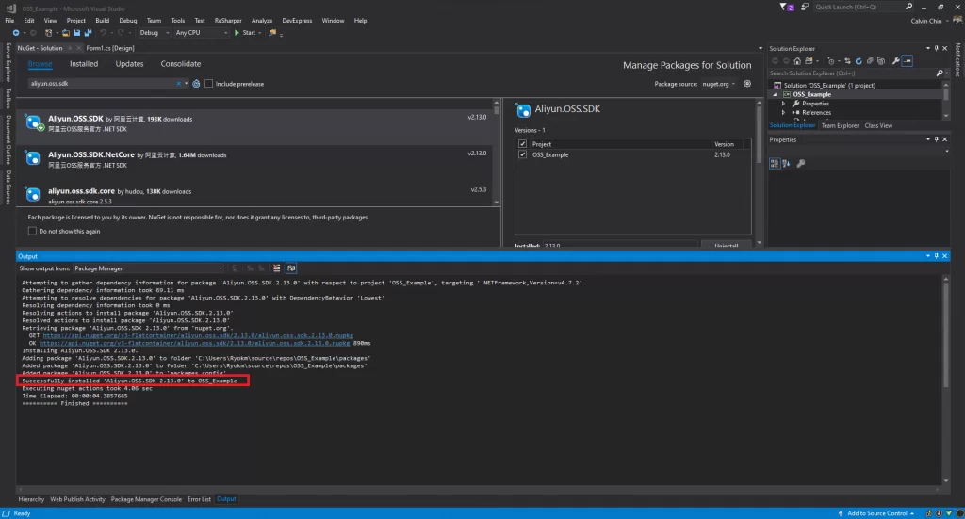Viewport: 965px width, 519px height.
Task: Click the feedback icon near Quick Launch
Action: [x=805, y=7]
